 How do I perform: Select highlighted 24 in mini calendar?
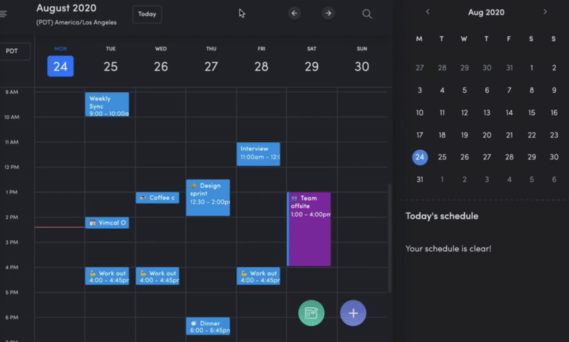pyautogui.click(x=420, y=157)
